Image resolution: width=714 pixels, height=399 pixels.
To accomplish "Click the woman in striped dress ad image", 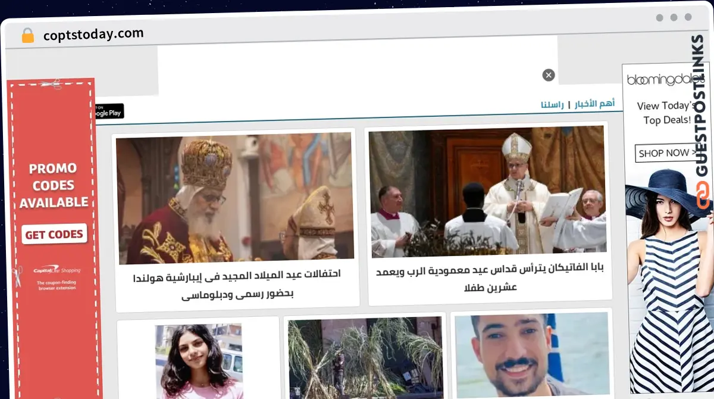I will pos(669,280).
